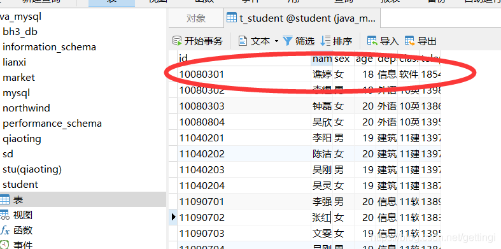
Task: Select the id cell 11090701
Action: [244, 201]
